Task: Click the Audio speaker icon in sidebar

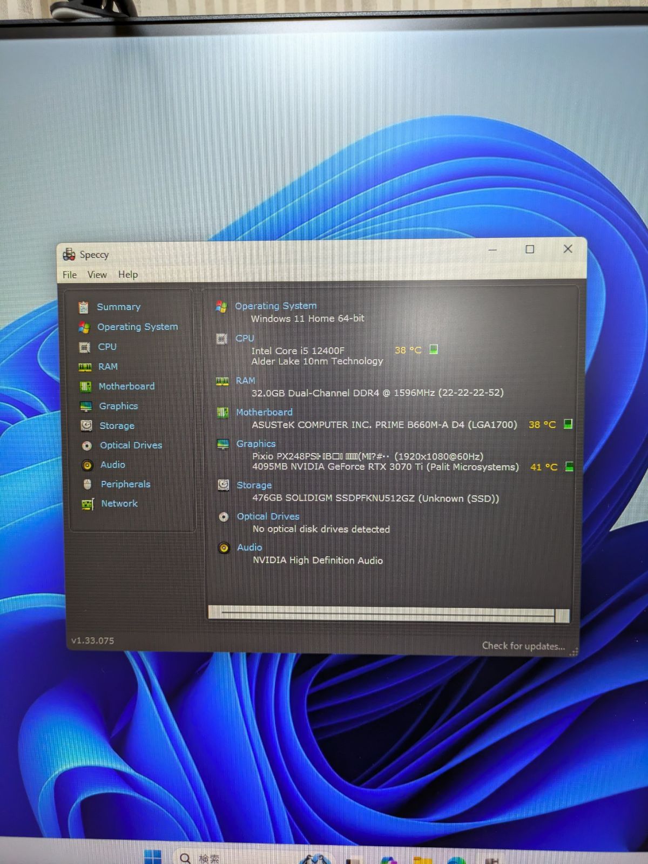Action: (x=87, y=465)
